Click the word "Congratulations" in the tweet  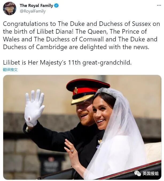point(26,24)
